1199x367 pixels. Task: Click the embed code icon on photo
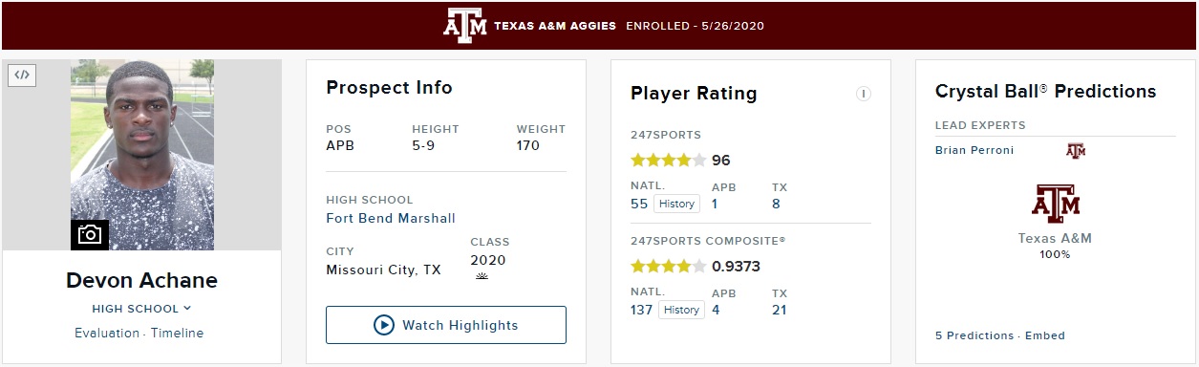22,76
